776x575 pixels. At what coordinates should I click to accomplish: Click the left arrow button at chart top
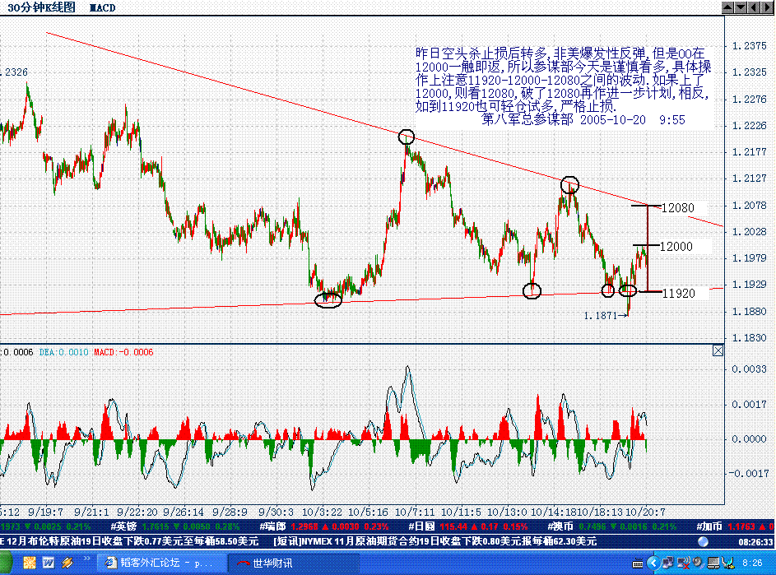click(x=753, y=7)
